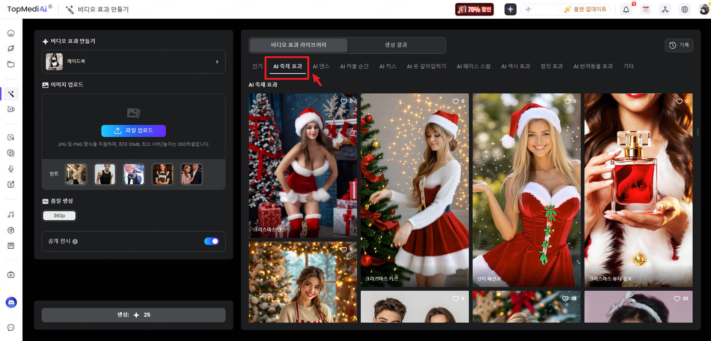The width and height of the screenshot is (711, 341).
Task: Select the microphone recording tool in sidebar
Action: pyautogui.click(x=11, y=168)
